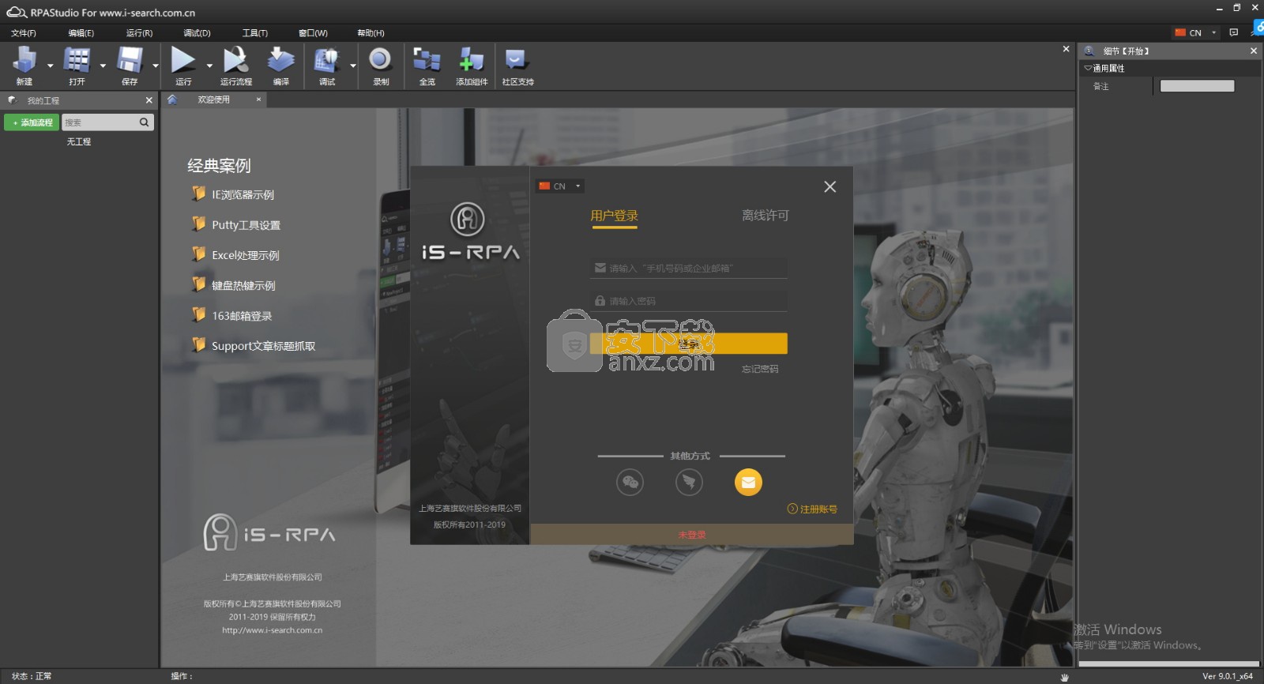Viewport: 1264px width, 684px height.
Task: Click the phone or email input field
Action: [688, 268]
